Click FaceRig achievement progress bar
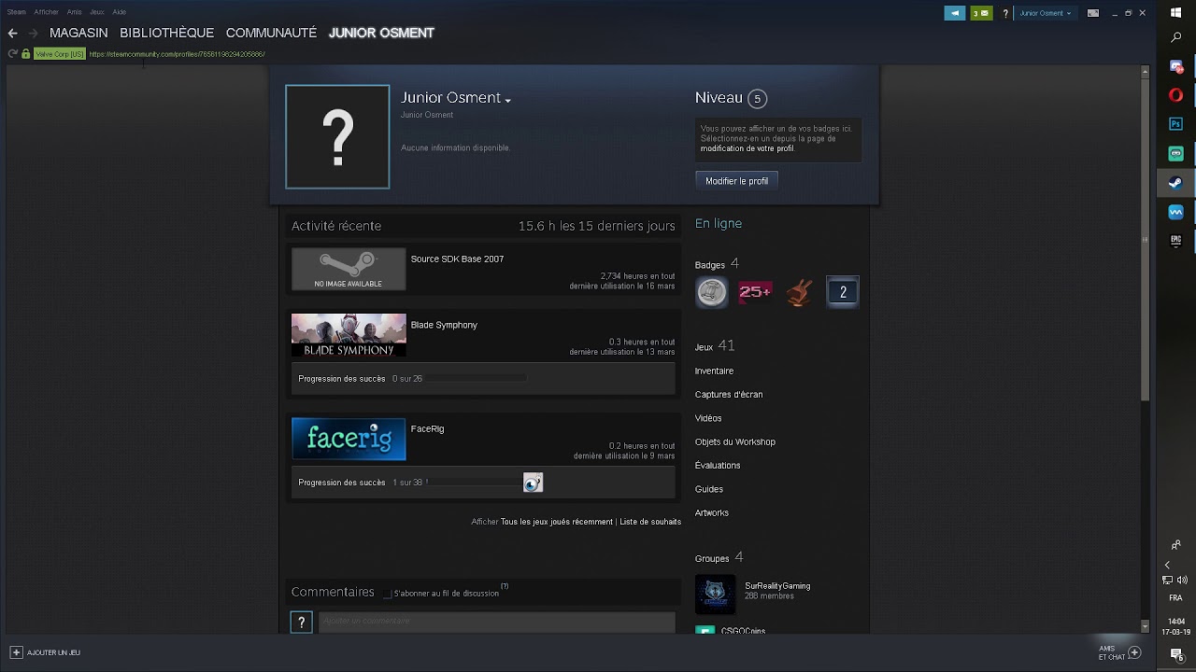 tap(475, 483)
